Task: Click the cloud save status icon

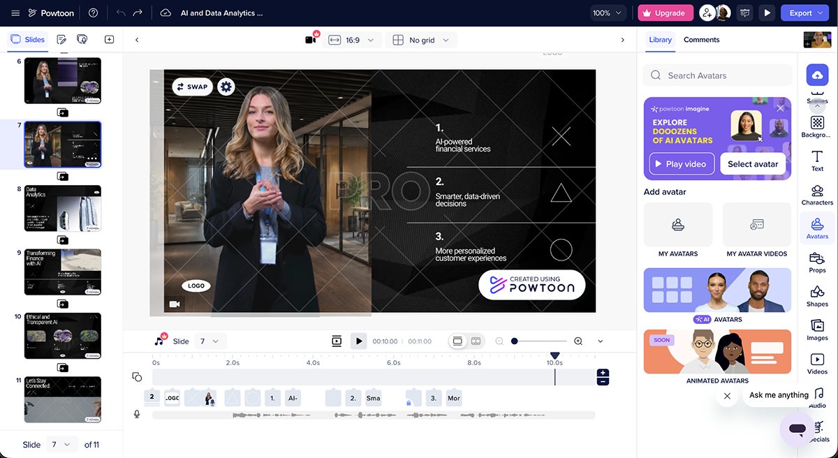Action: (166, 13)
